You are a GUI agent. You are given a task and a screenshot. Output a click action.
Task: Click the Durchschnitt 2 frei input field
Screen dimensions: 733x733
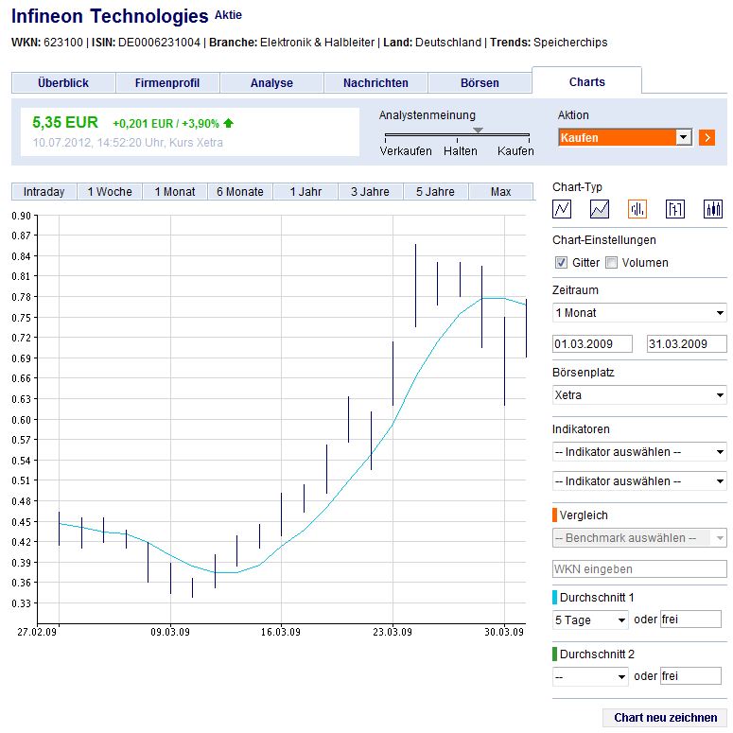pos(690,676)
